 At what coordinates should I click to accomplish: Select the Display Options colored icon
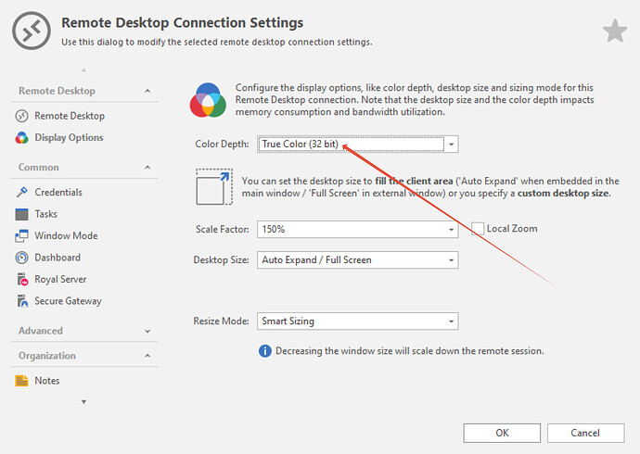point(22,138)
